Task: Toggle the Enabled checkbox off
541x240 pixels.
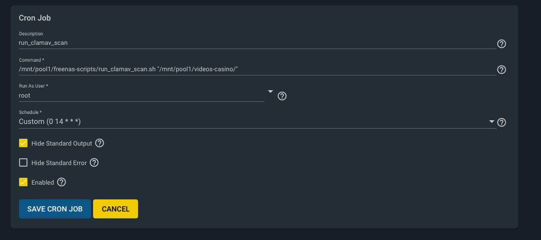Action: 23,182
